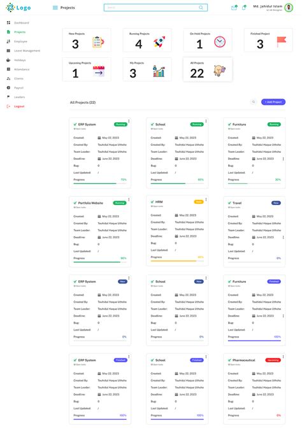Click the Finished badge on Furniture card

coord(274,281)
